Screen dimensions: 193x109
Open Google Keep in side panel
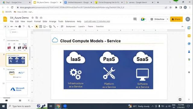[x=189, y=36]
